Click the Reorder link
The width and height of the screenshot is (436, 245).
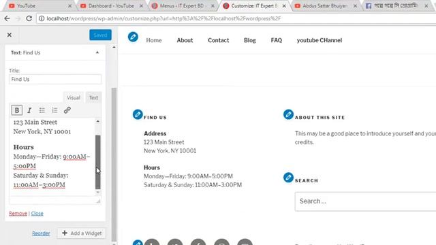click(x=41, y=233)
